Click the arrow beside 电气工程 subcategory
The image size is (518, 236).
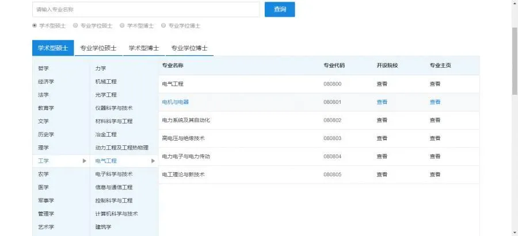coord(153,161)
